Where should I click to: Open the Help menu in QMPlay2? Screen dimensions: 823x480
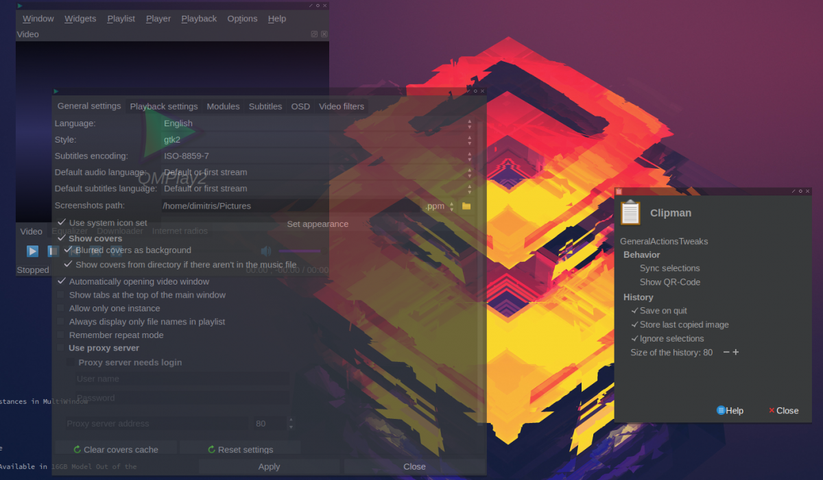[277, 19]
